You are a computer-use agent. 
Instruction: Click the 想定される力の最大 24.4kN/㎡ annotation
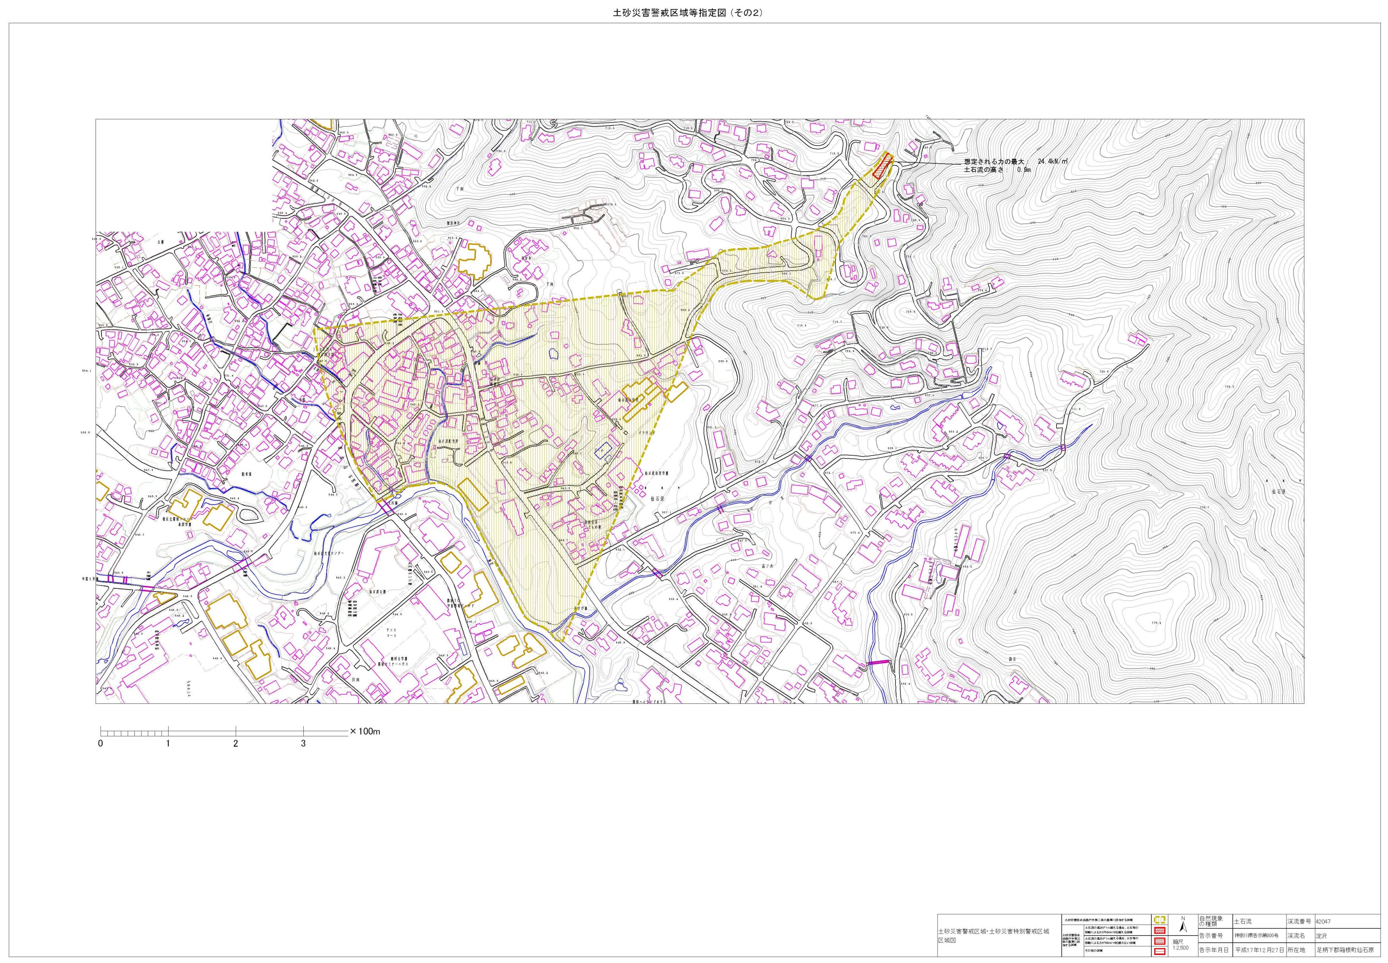pos(1016,162)
